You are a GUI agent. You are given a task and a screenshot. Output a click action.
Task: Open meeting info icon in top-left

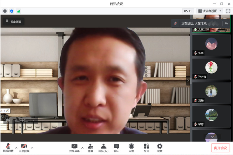(x=5, y=11)
